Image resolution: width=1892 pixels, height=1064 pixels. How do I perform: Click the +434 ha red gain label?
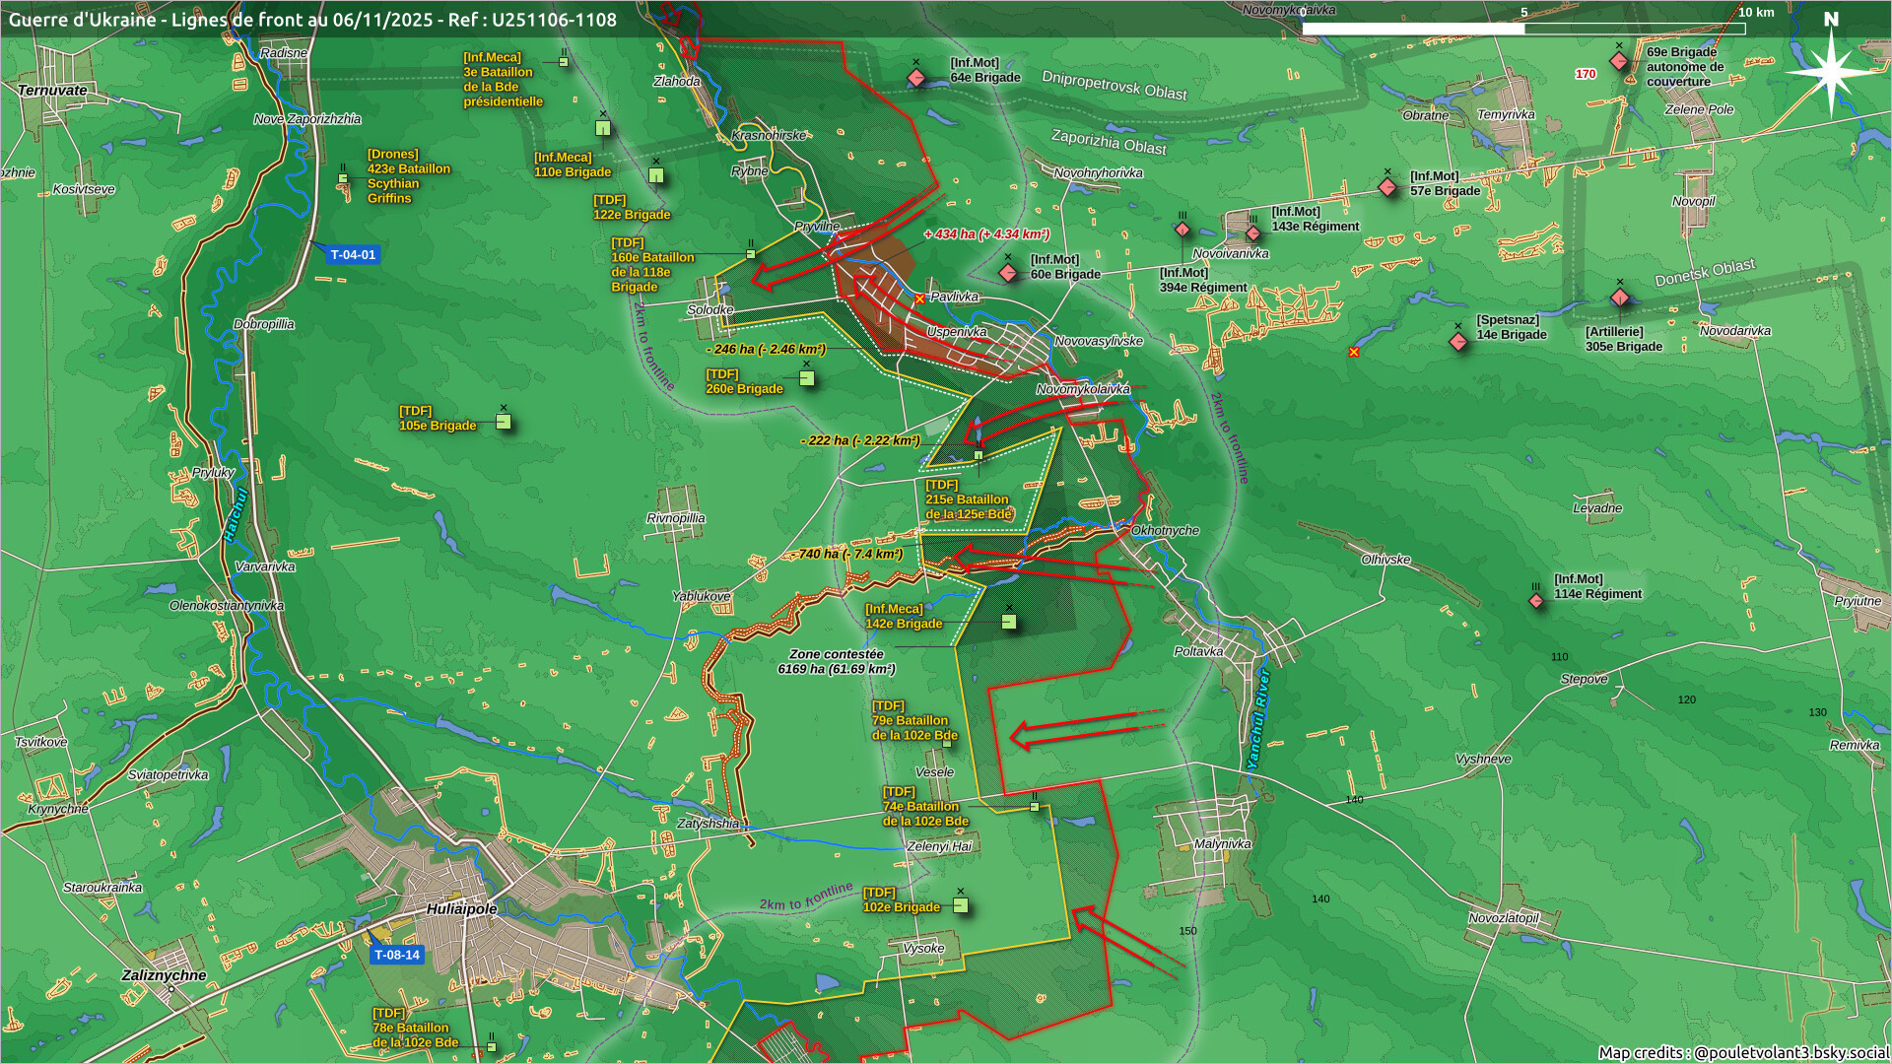click(x=986, y=234)
